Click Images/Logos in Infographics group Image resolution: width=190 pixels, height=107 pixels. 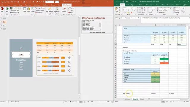tap(40, 8)
